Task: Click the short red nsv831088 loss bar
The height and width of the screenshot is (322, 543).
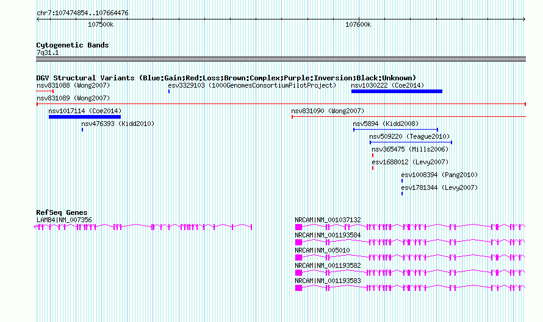Action: point(45,91)
